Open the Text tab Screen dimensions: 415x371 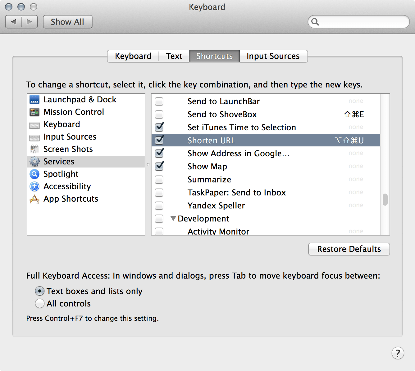(x=174, y=56)
